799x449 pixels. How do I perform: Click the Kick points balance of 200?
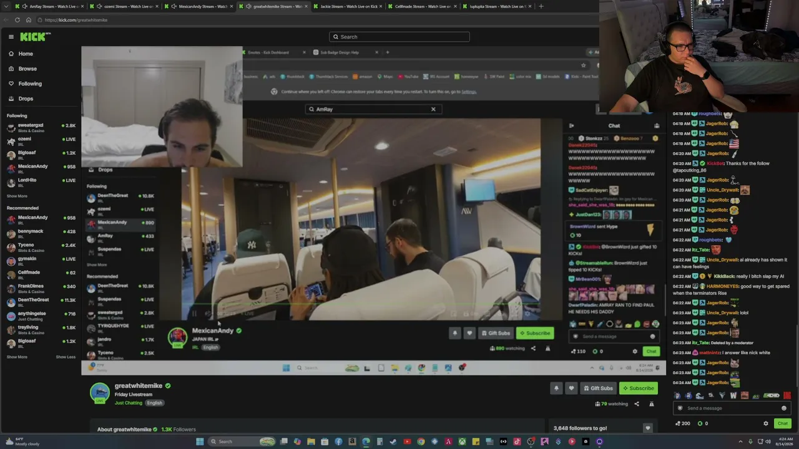(x=684, y=423)
